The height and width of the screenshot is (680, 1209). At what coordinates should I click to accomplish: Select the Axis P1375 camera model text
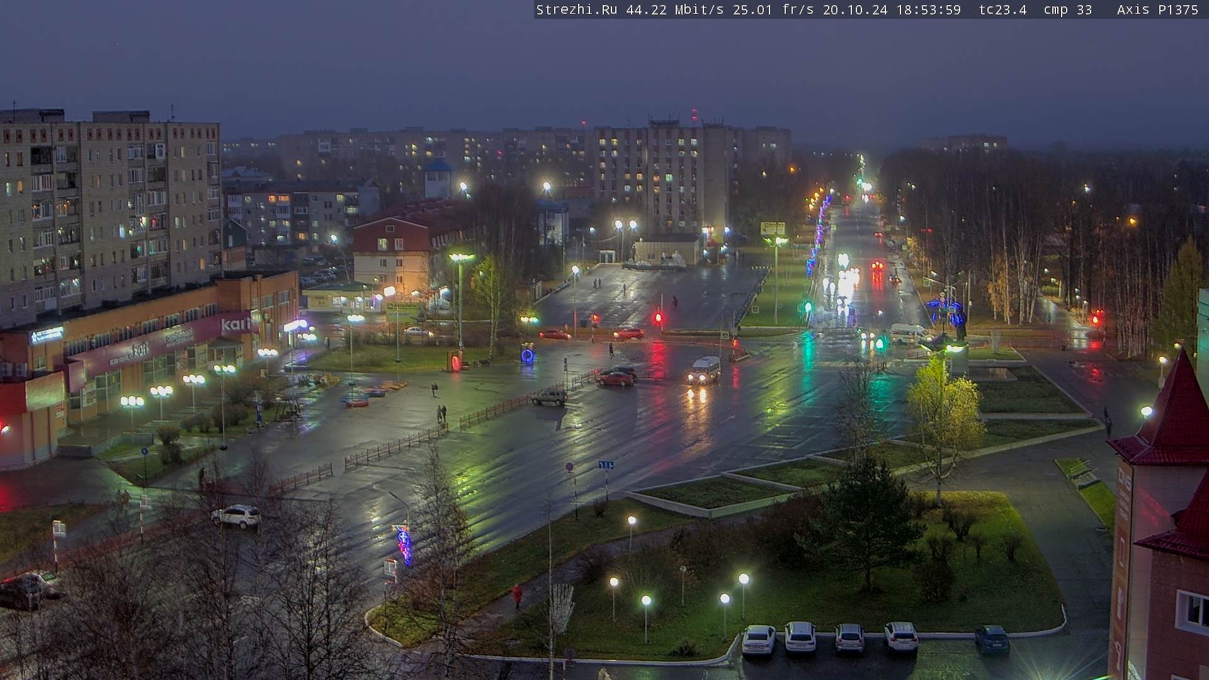coord(1157,9)
